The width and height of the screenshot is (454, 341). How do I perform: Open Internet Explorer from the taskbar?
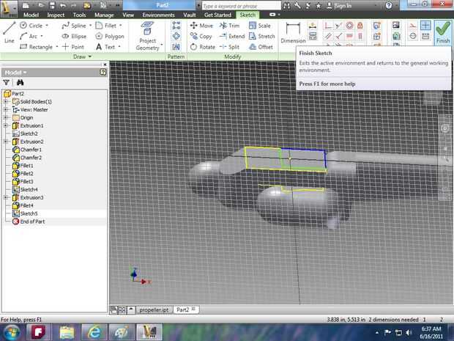[x=94, y=332]
